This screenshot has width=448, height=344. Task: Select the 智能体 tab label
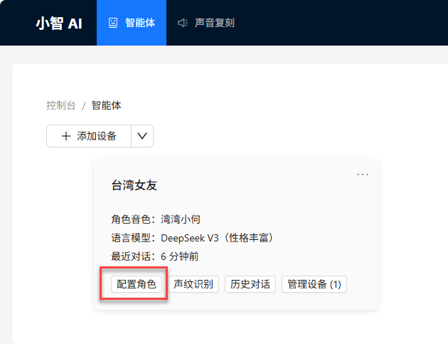coord(140,23)
